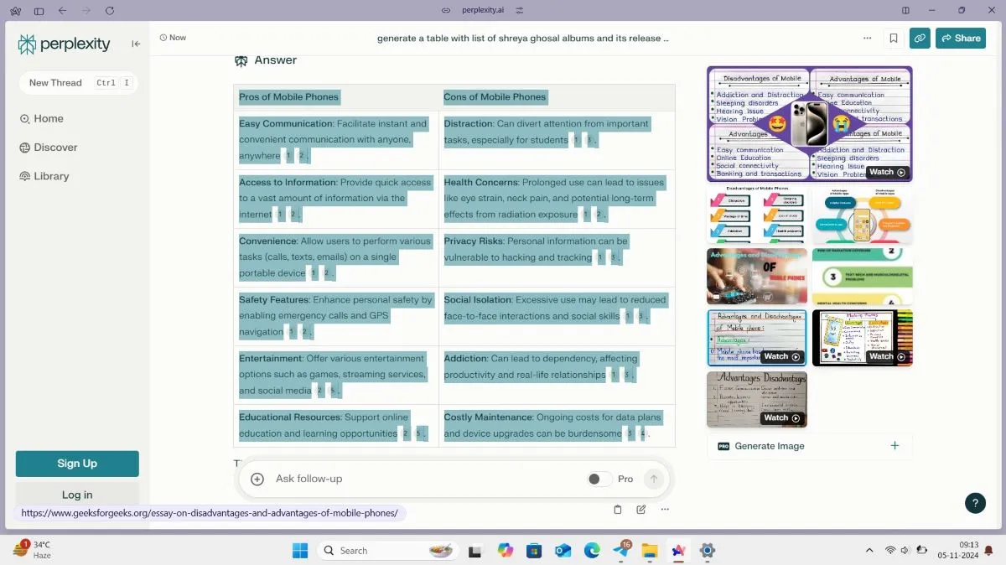Image resolution: width=1006 pixels, height=565 pixels.
Task: Open the Home page from sidebar
Action: click(x=42, y=119)
